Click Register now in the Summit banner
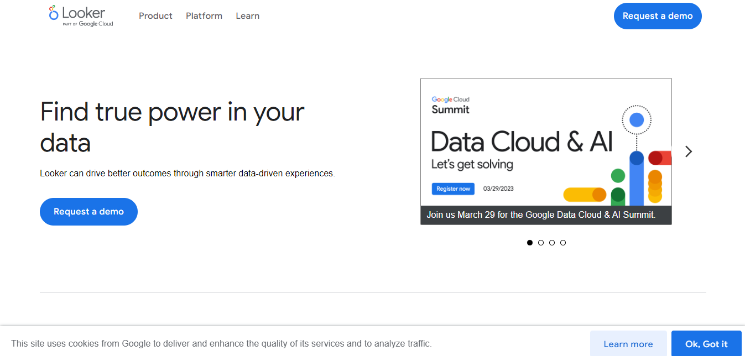 (x=453, y=189)
